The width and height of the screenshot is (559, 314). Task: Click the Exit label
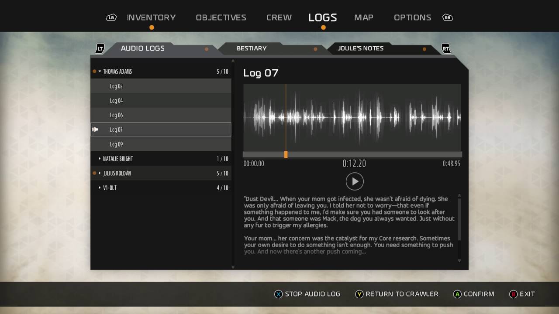pyautogui.click(x=527, y=294)
